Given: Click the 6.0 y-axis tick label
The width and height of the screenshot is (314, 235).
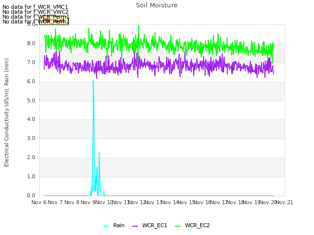Looking at the screenshot, I should tap(31, 82).
